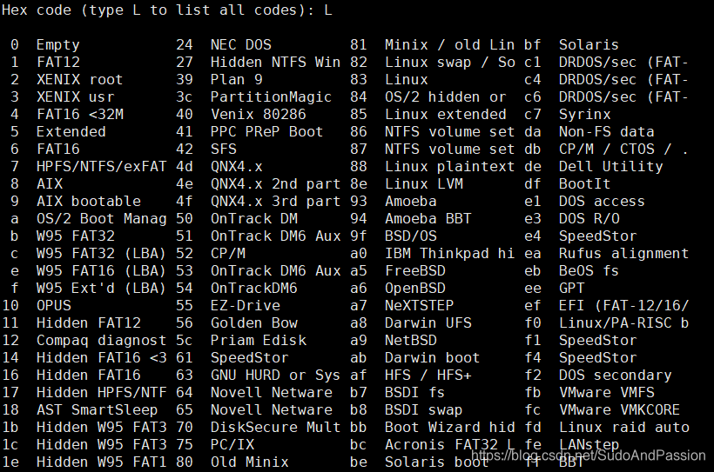Select the 'Darwin UFS' entry
Screen dimensions: 714x472
coord(428,322)
